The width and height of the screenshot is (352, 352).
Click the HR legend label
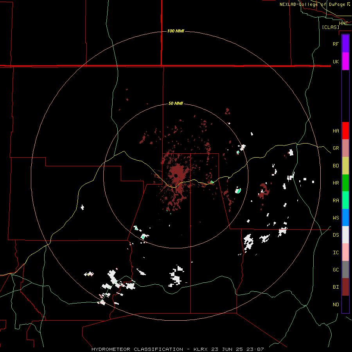pos(336,183)
